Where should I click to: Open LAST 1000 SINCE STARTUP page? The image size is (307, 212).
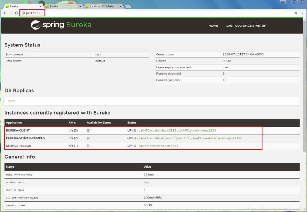point(246,26)
